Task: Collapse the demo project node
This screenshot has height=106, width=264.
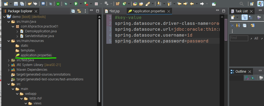Action: pyautogui.click(x=4, y=17)
